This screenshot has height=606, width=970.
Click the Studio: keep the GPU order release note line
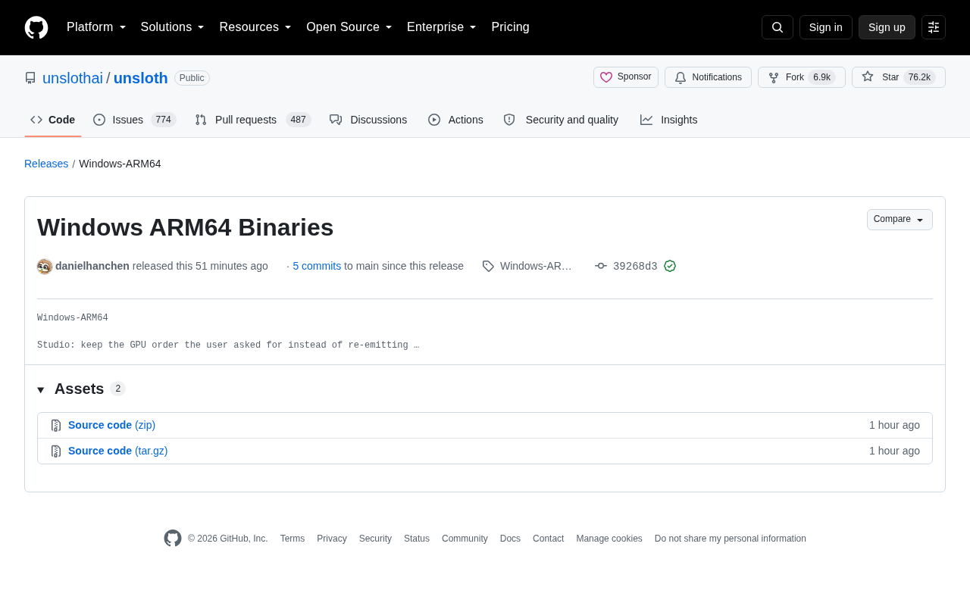click(x=228, y=345)
